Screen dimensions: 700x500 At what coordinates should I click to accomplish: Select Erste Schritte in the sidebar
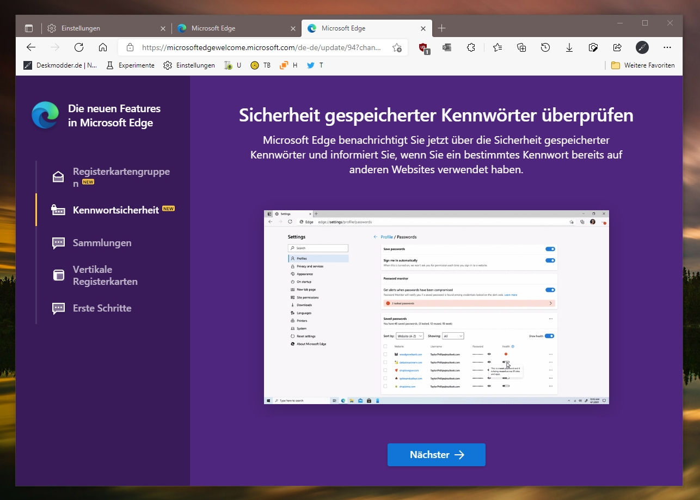91,308
